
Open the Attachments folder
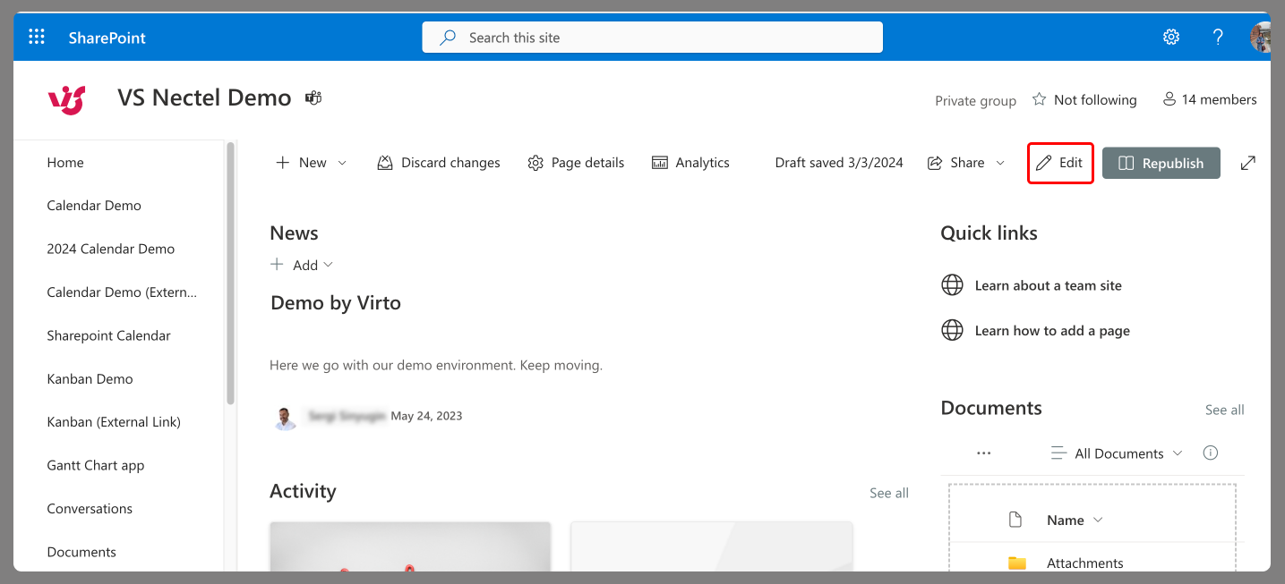pyautogui.click(x=1084, y=563)
